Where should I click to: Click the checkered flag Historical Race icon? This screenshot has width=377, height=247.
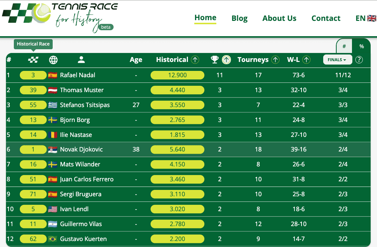[x=33, y=60]
